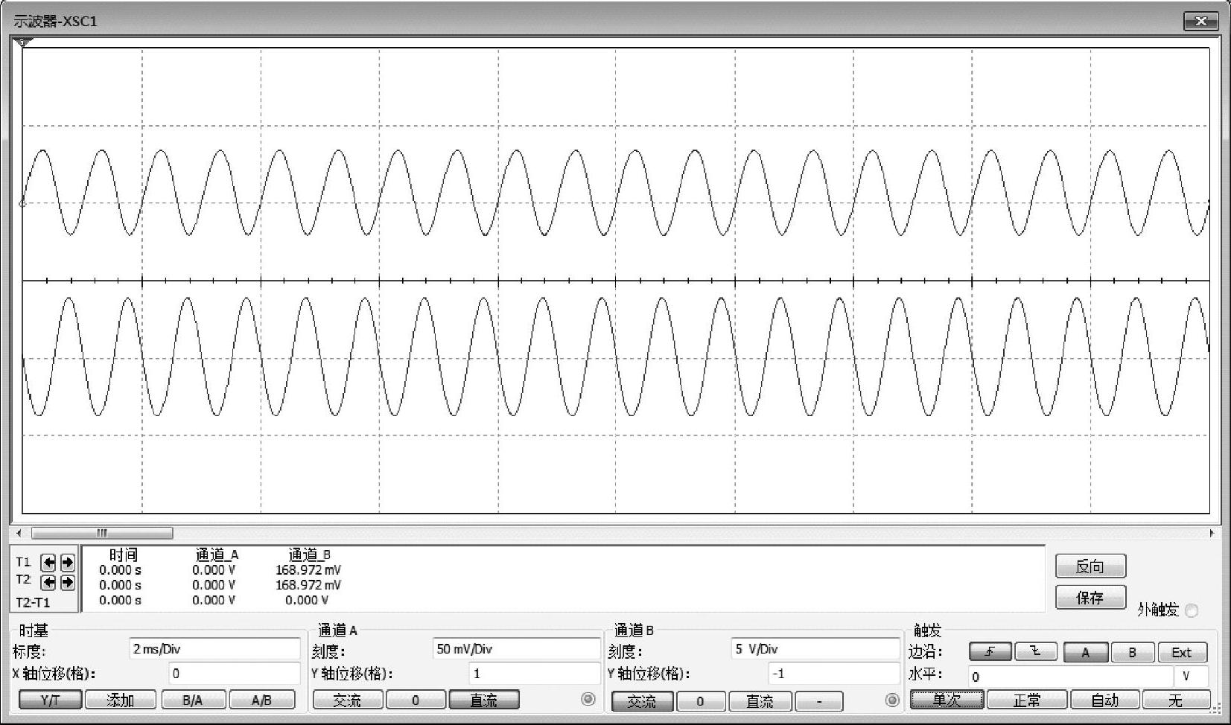1231x725 pixels.
Task: Select 自动 (auto) trigger mode
Action: coord(1105,700)
